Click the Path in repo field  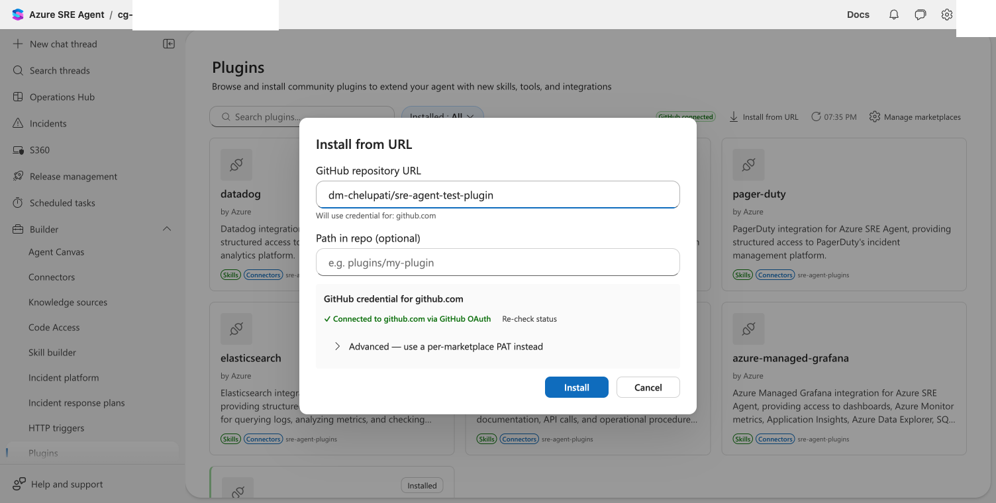(498, 262)
